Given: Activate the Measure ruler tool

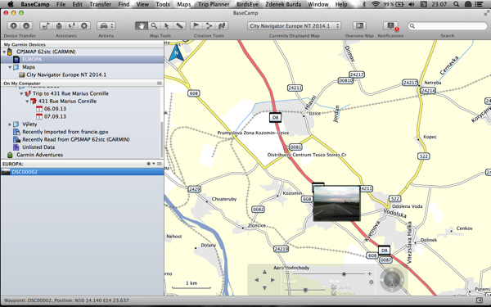Looking at the screenshot, I should [x=179, y=26].
